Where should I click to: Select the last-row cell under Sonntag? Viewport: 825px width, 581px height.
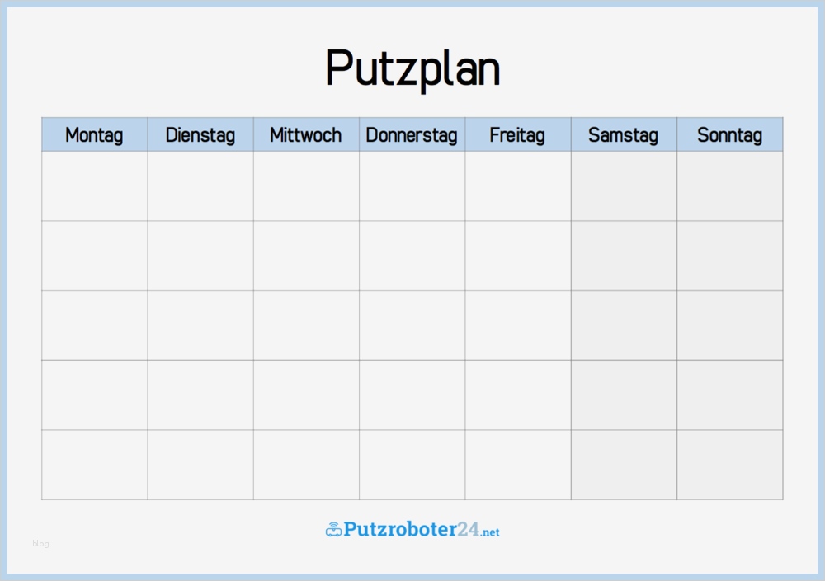point(729,465)
